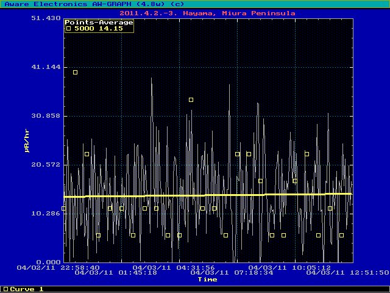Click the 04/02/11 22:58:40 start timestamp
The image size is (390, 293).
(58, 267)
